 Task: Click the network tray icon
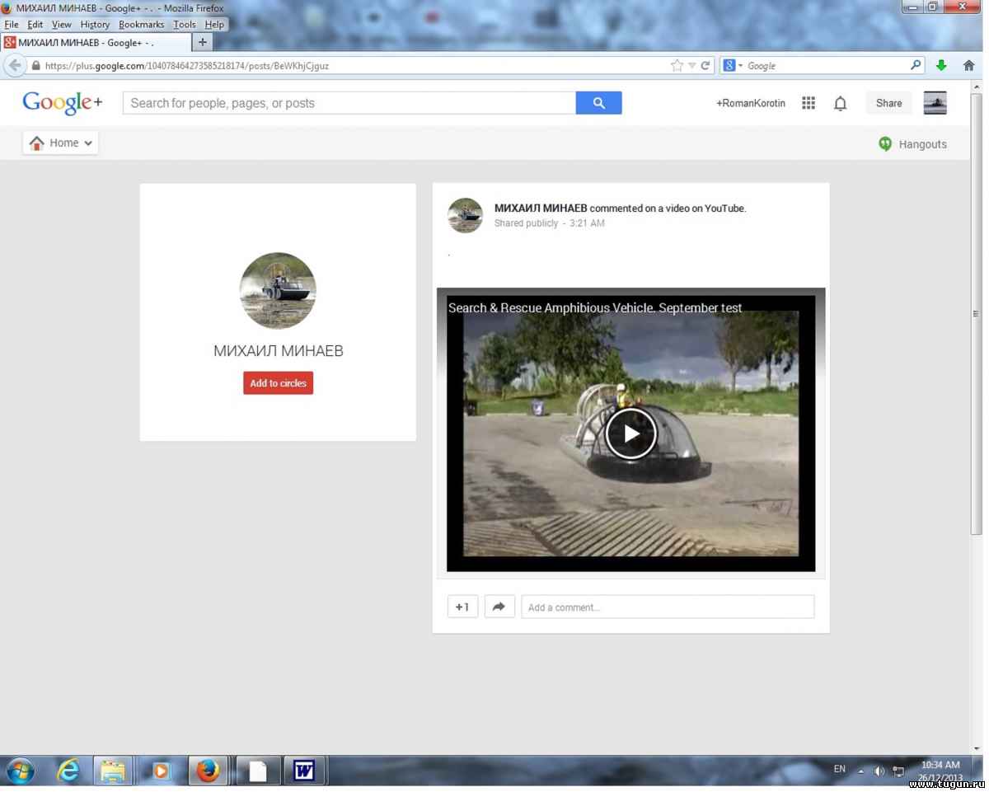coord(899,771)
